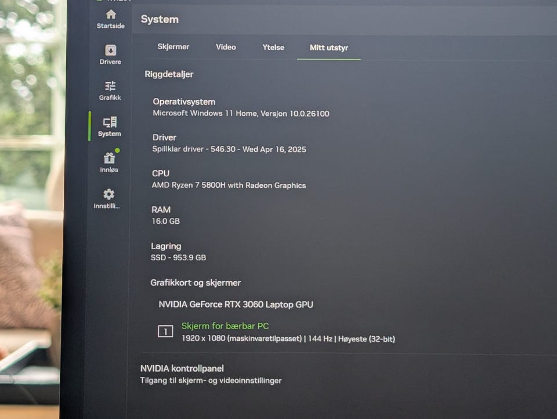Click the Skjerm for bærbar PC link
This screenshot has width=557, height=419.
coord(225,326)
